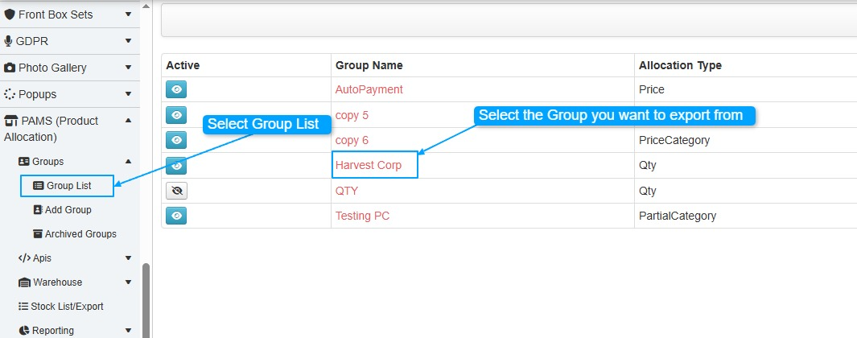This screenshot has height=338, width=857.
Task: Click the shield icon beside Front Box Sets
Action: click(10, 14)
